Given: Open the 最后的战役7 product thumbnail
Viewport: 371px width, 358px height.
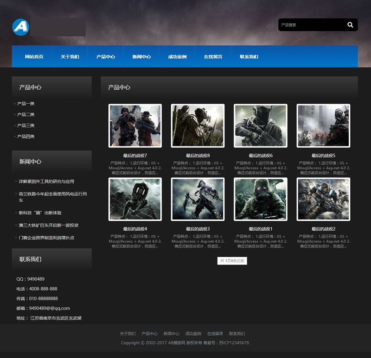Looking at the screenshot, I should 135,126.
